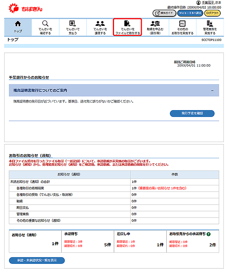Show 承認・未承認状況一覧を表示 list
Image resolution: width=228 pixels, height=273 pixels.
coord(37,260)
